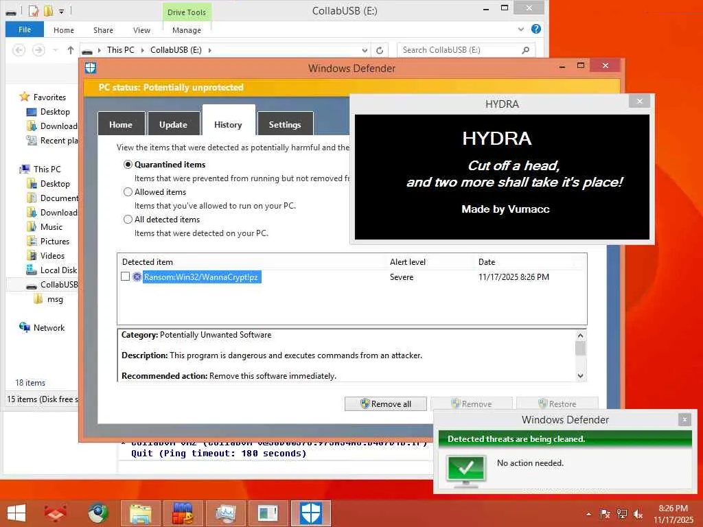Switch to Explorer Home ribbon tab
Screen dimensions: 703x527
coord(64,30)
